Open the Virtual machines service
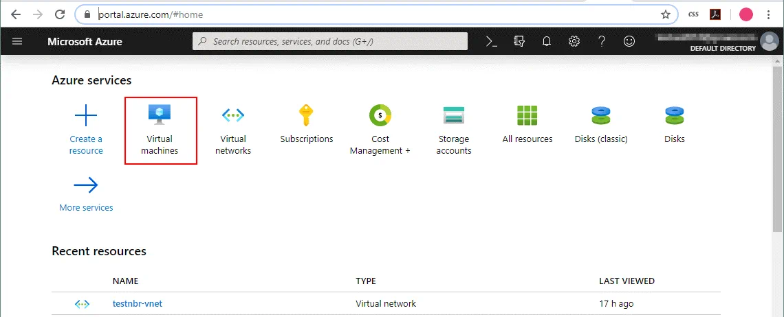Viewport: 784px width, 317px height. [160, 130]
